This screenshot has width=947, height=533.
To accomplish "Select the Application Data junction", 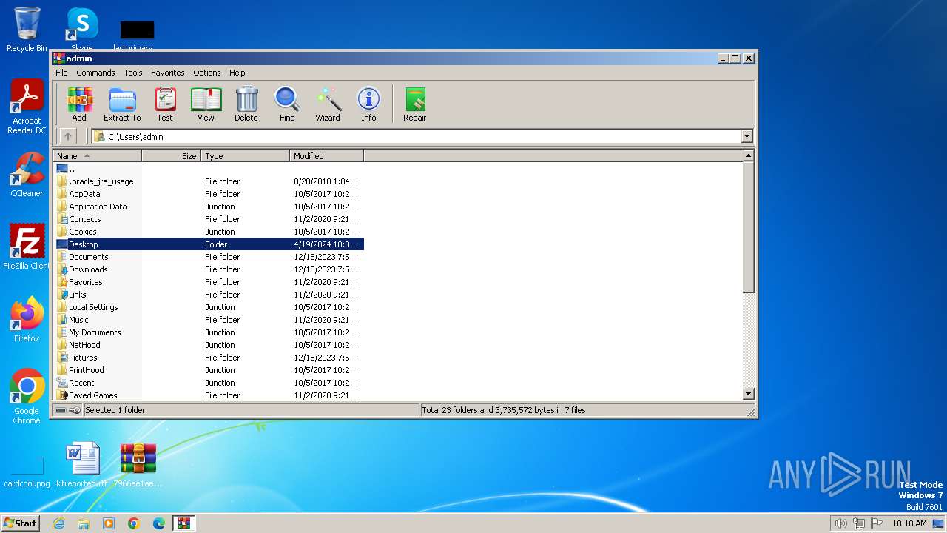I will tap(209, 207).
